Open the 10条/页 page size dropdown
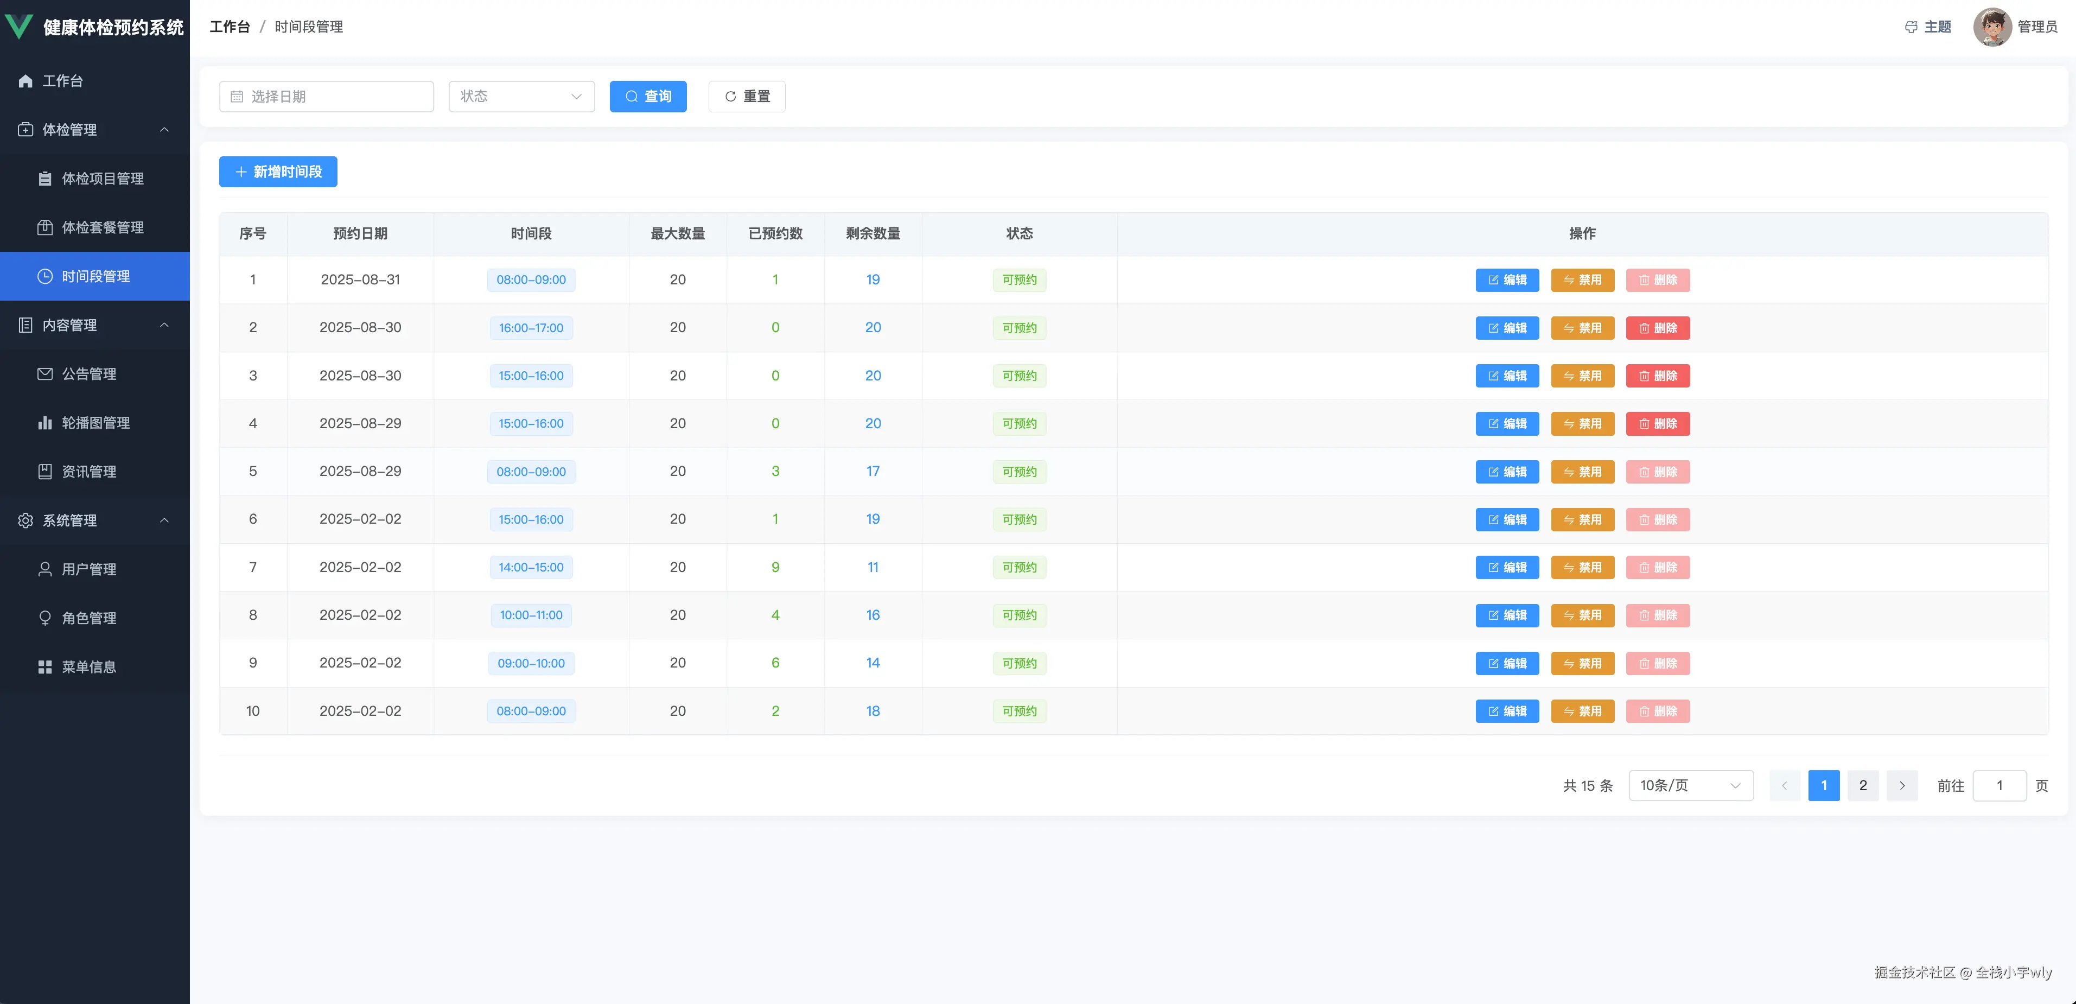This screenshot has width=2076, height=1004. tap(1690, 786)
